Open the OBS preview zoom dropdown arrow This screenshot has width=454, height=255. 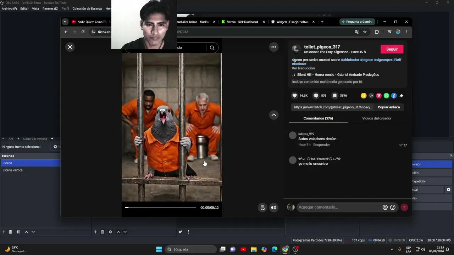coord(52,139)
